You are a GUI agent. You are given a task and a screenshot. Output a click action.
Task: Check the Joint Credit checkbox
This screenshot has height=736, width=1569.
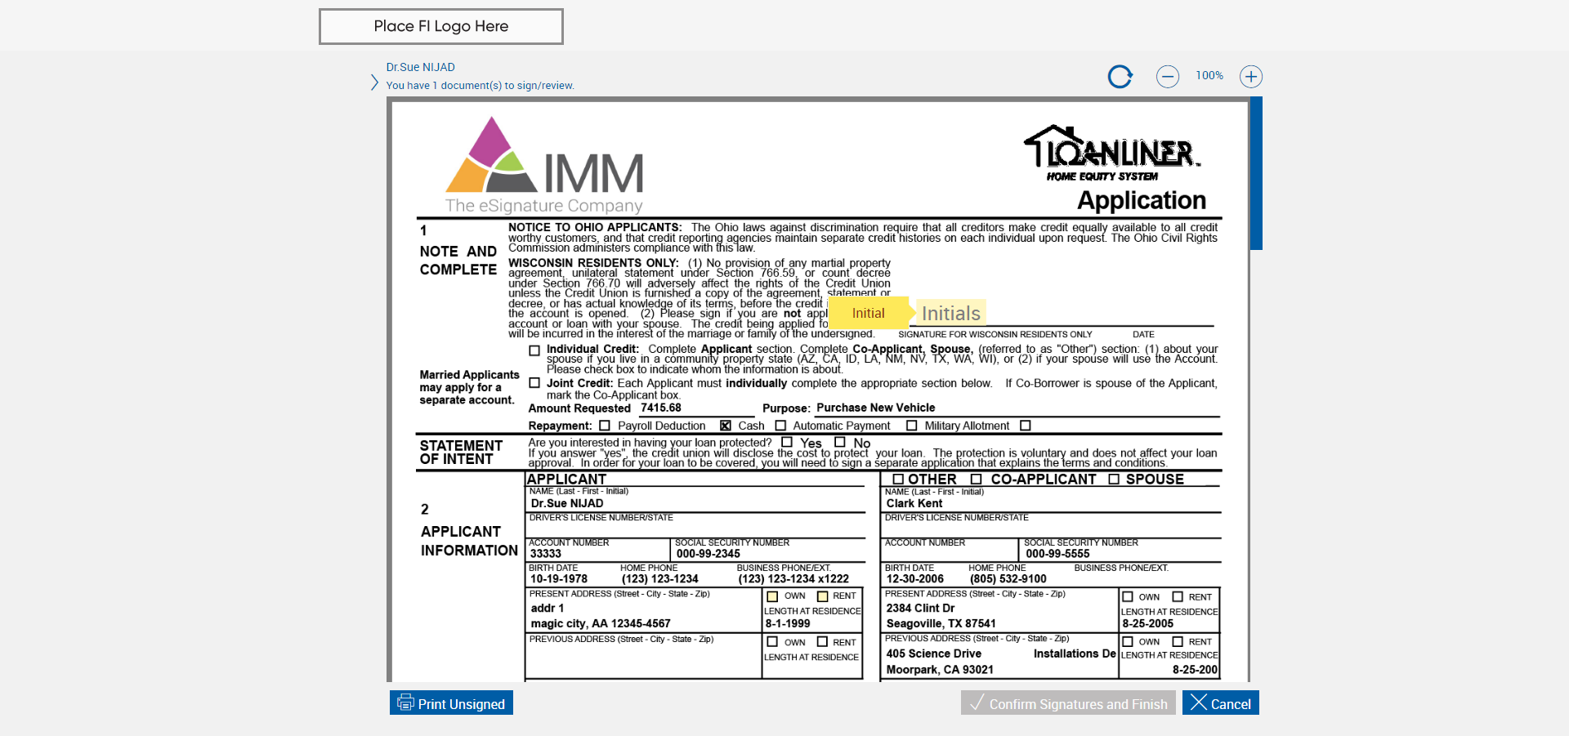click(x=534, y=382)
